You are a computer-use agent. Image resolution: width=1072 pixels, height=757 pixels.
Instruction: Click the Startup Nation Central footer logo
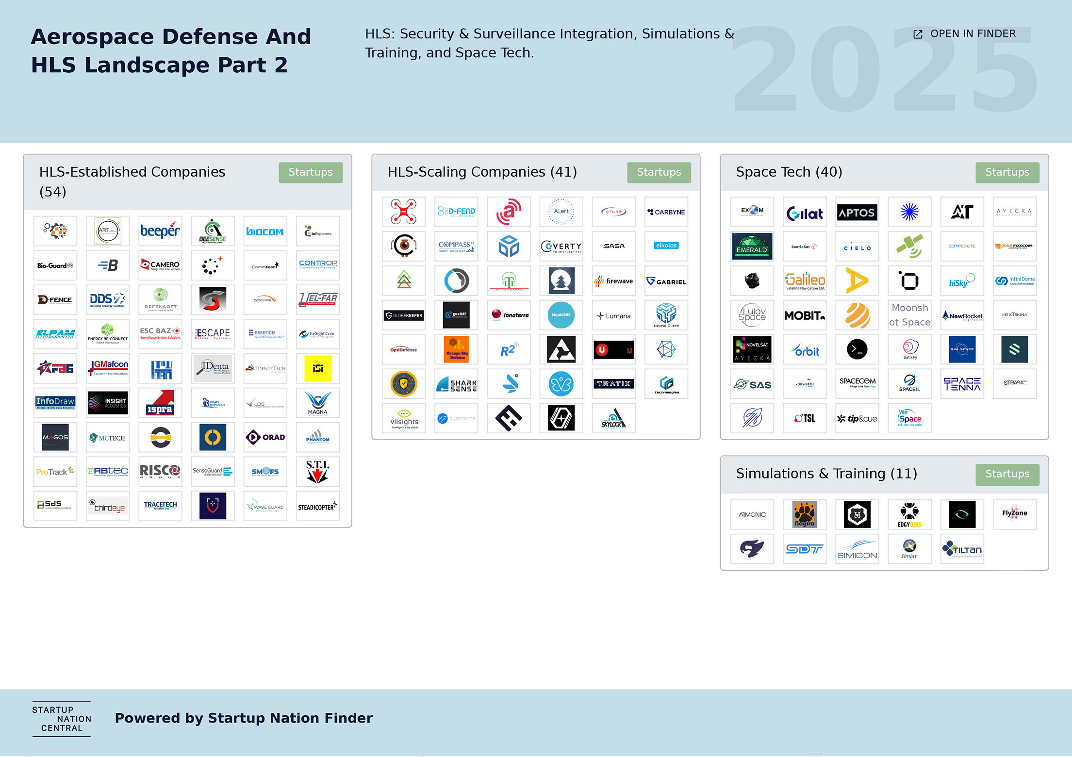[62, 719]
